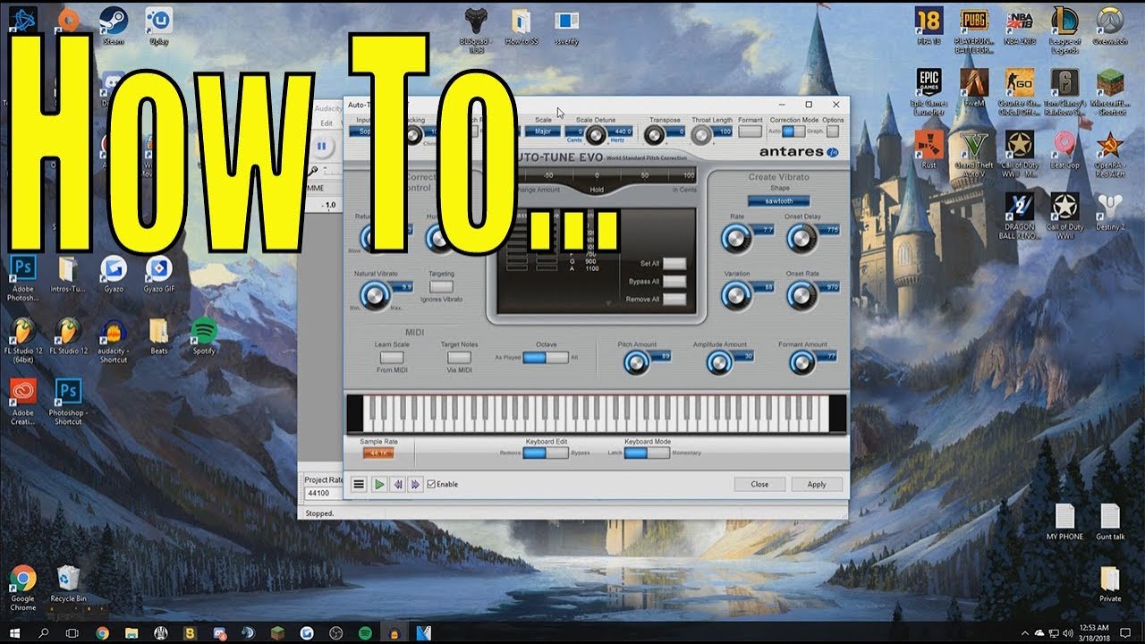
Task: Open the Scale dropdown showing Major
Action: [542, 131]
